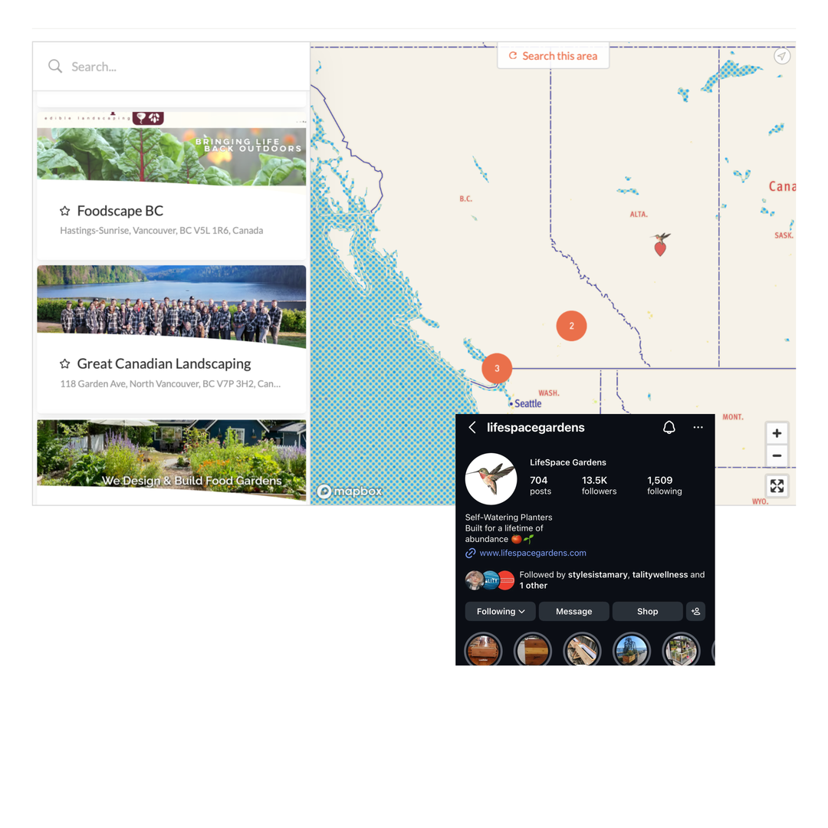
Task: Select the orange cluster marker labeled 3
Action: pyautogui.click(x=497, y=368)
